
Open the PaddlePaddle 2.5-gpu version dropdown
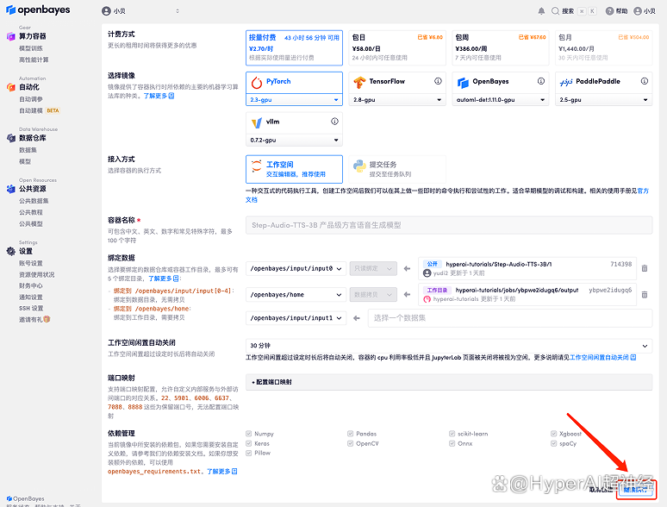[x=603, y=100]
